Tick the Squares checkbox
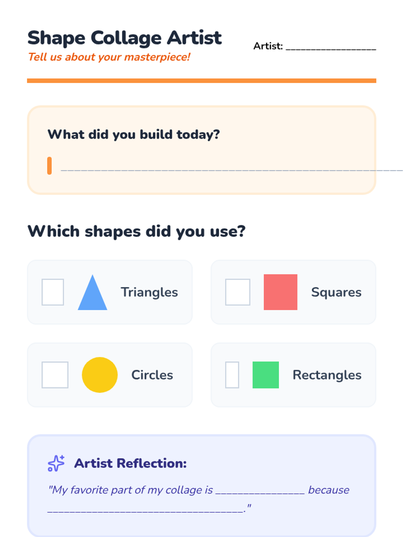 (x=238, y=292)
